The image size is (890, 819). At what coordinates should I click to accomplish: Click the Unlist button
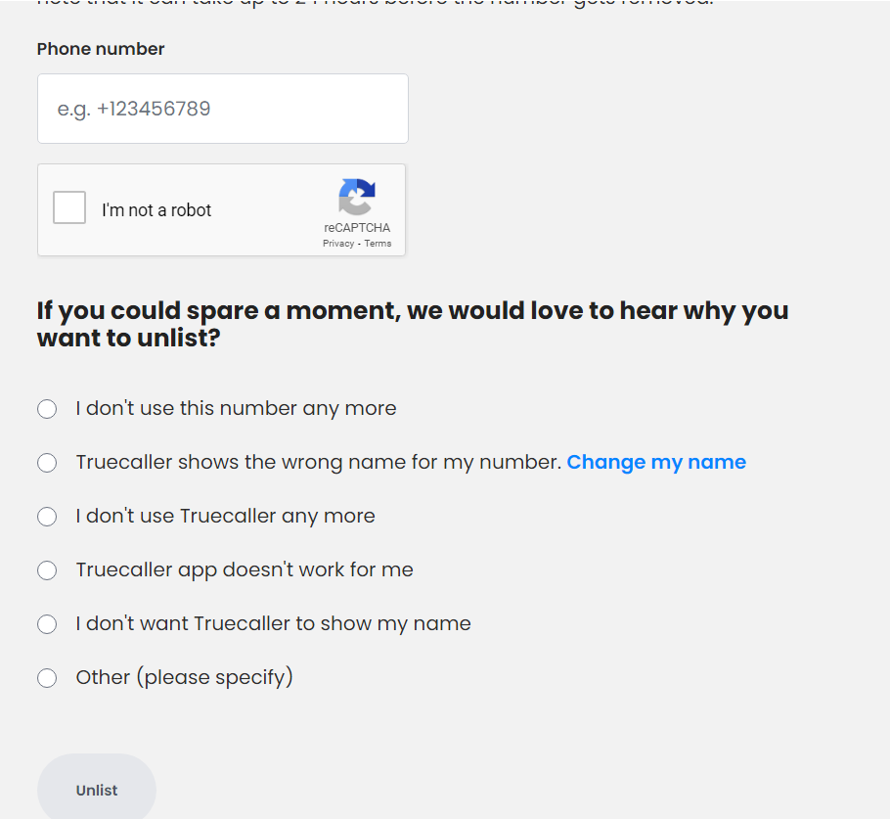click(x=97, y=790)
